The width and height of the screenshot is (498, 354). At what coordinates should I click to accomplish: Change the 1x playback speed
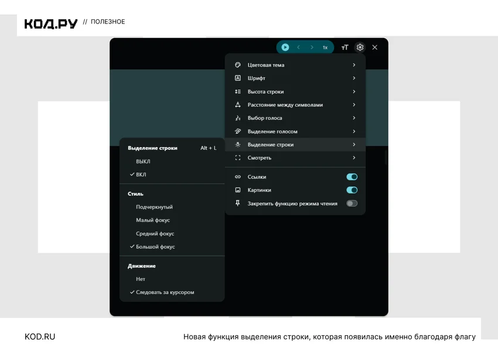[325, 47]
